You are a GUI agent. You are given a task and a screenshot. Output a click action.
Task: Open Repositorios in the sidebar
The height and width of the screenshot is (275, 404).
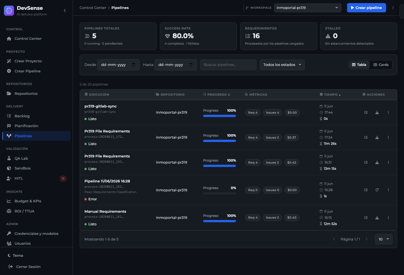[36, 94]
